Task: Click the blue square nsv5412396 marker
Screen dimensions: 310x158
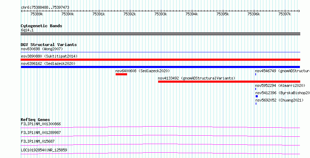Action: click(x=257, y=96)
